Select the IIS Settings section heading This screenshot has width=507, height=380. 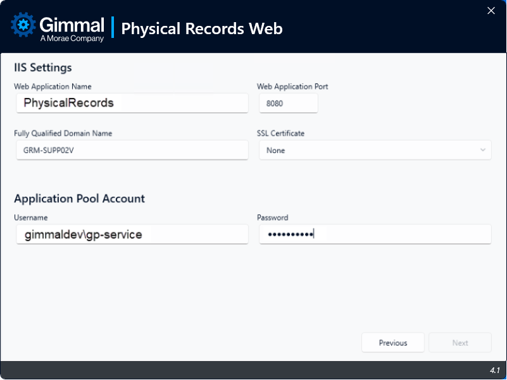click(x=43, y=68)
